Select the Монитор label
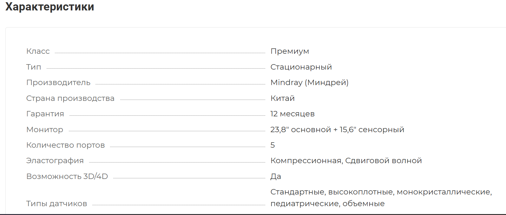This screenshot has height=215, width=506. point(45,130)
